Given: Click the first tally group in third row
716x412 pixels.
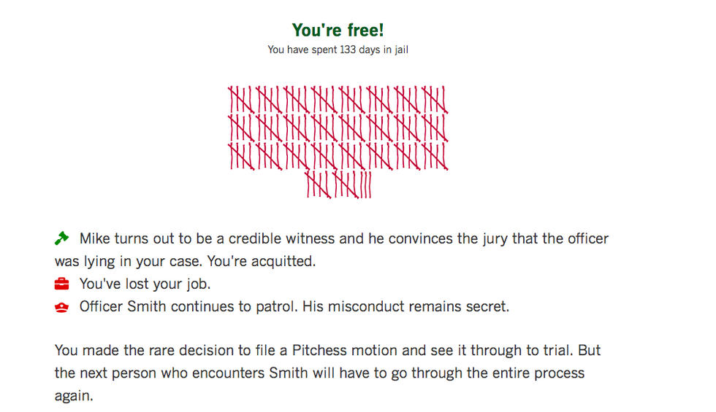Looking at the screenshot, I should [241, 156].
